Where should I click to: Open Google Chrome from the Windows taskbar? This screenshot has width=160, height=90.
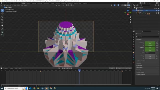pos(34,88)
